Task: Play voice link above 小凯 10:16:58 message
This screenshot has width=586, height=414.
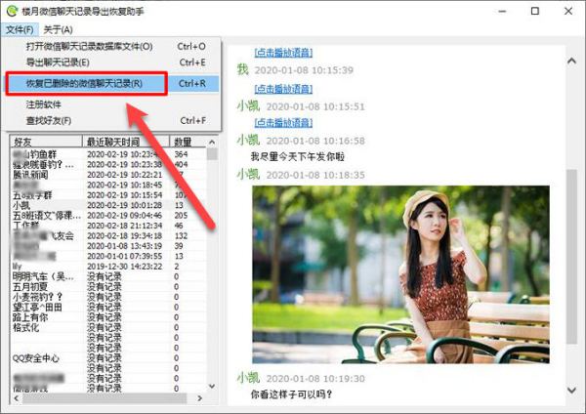Action: (x=285, y=122)
